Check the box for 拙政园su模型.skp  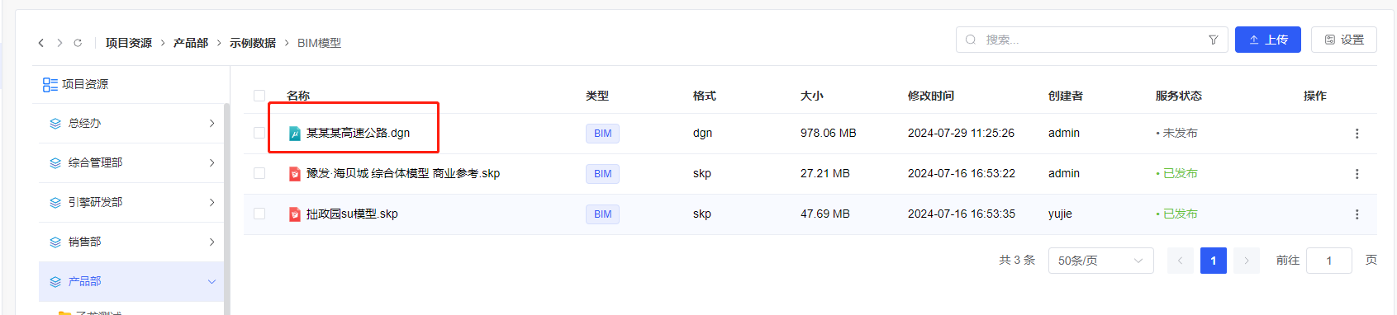[259, 214]
